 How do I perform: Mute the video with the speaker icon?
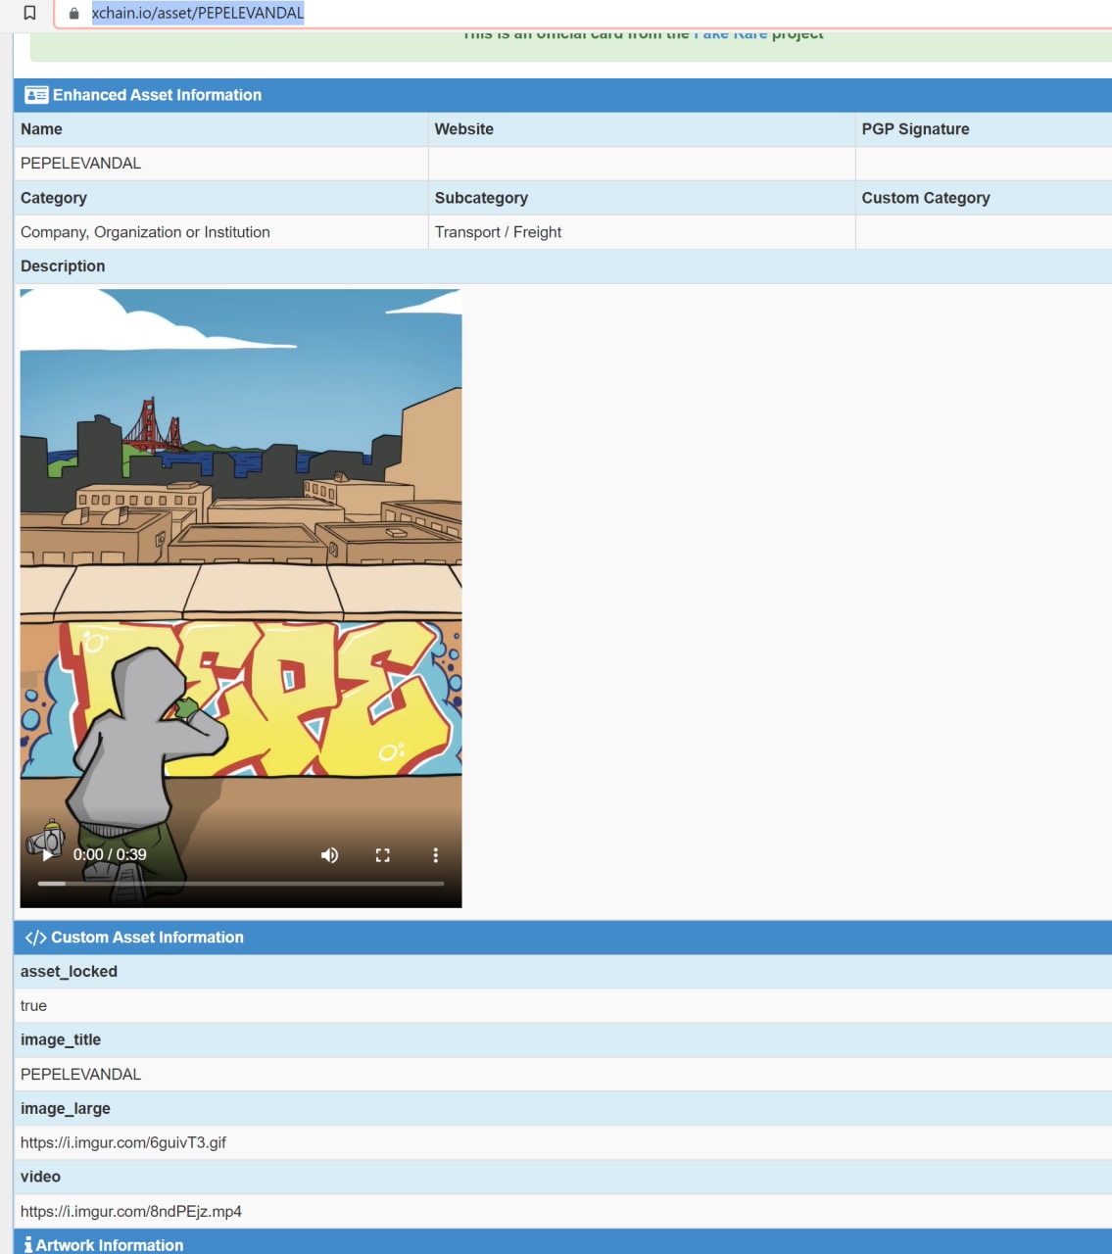pyautogui.click(x=329, y=855)
